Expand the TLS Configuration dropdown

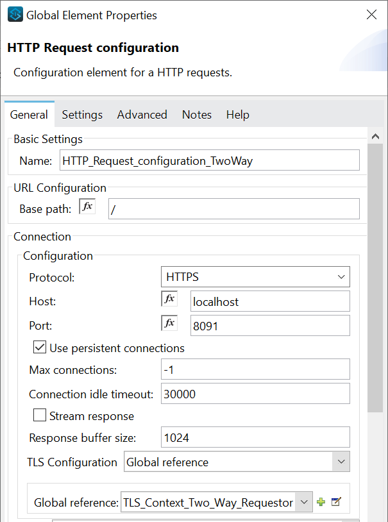tap(236, 462)
